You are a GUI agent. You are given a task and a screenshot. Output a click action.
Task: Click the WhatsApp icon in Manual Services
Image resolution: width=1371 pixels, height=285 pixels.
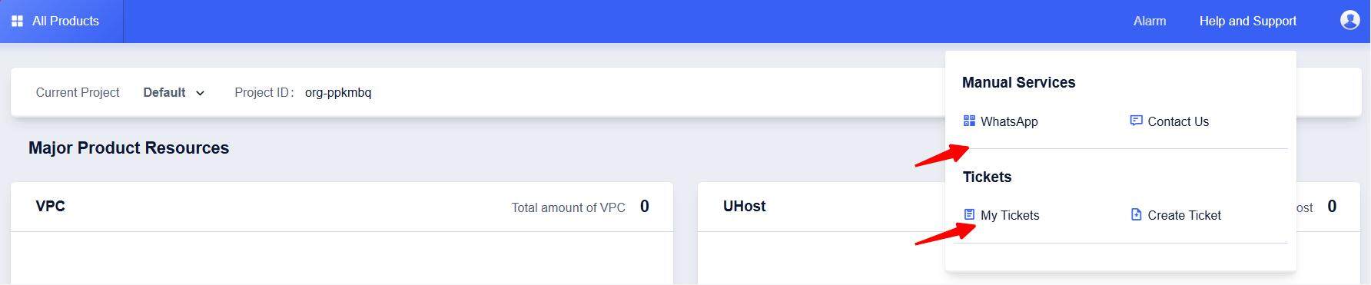(x=969, y=121)
